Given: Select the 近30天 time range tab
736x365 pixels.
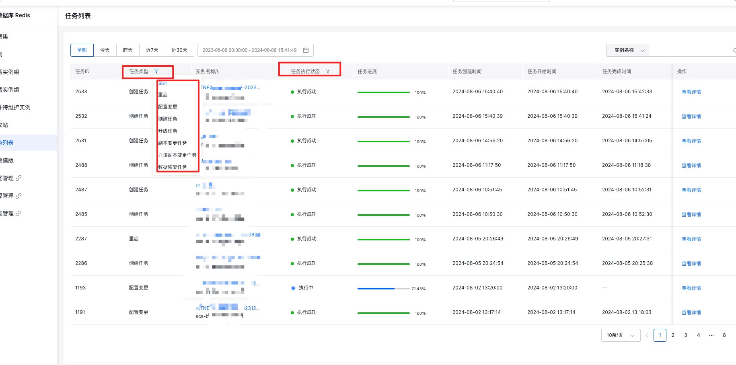Looking at the screenshot, I should (179, 50).
